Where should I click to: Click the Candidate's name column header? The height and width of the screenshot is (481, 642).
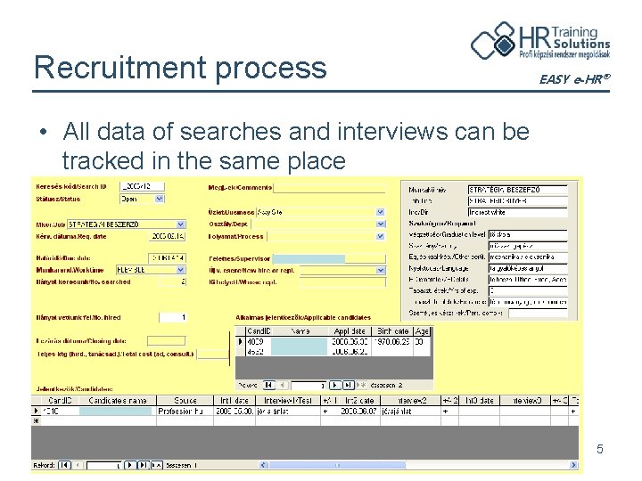pos(117,401)
